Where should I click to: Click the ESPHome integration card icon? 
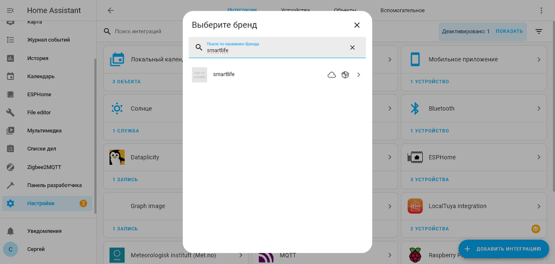[415, 157]
